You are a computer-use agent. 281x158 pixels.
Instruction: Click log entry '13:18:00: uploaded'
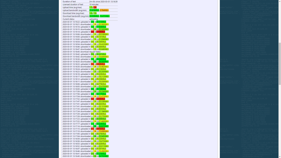coord(84,89)
